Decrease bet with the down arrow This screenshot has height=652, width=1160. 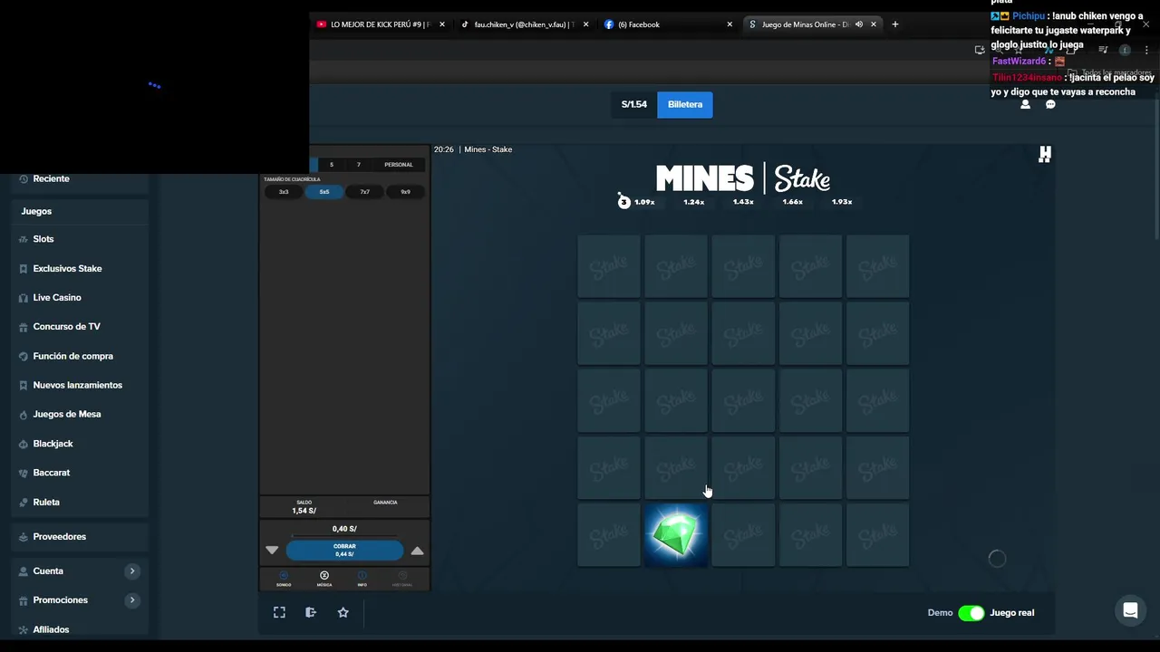point(272,551)
